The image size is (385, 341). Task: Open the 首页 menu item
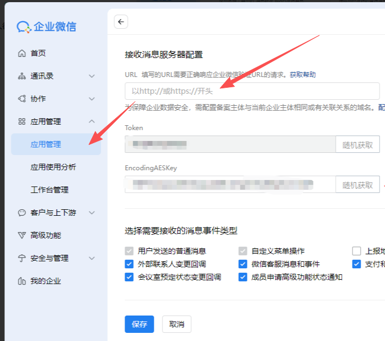38,53
